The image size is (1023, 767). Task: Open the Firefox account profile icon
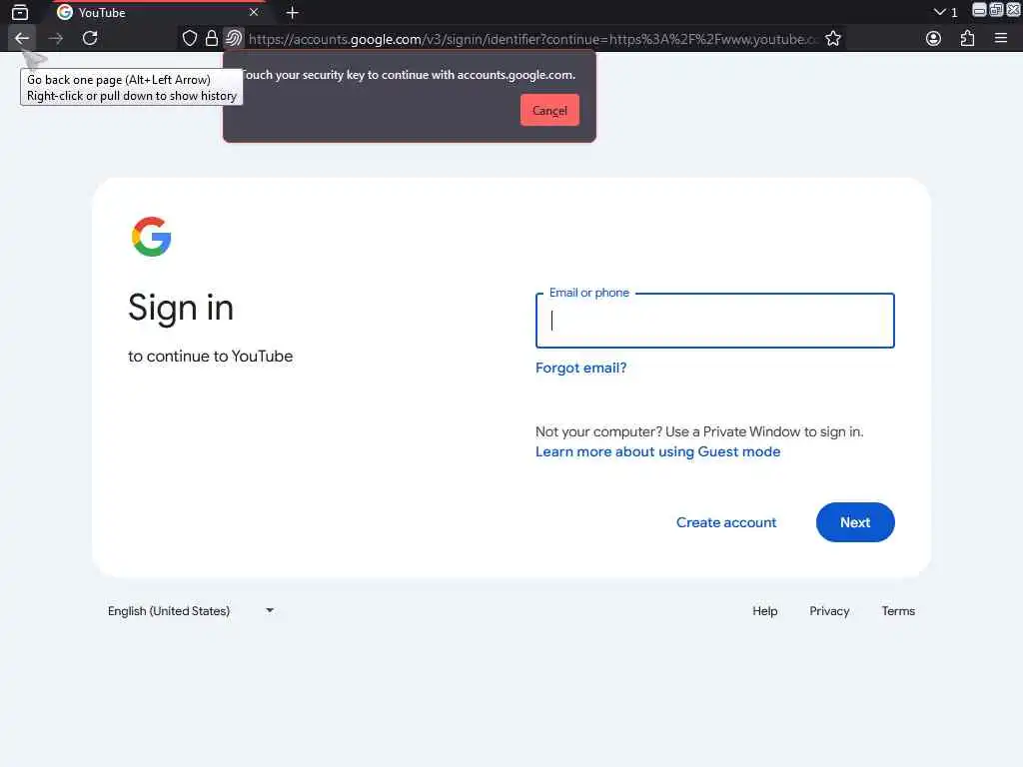tap(934, 39)
